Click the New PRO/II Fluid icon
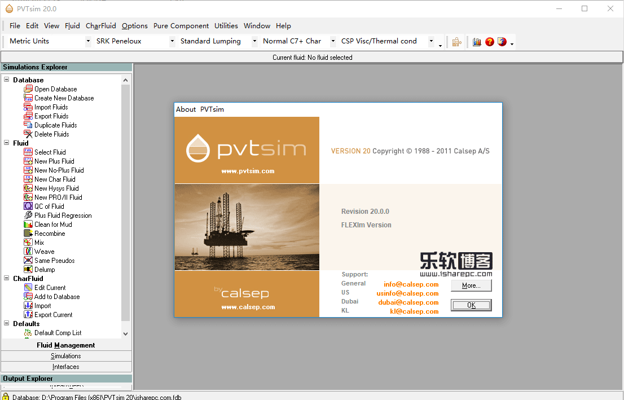The image size is (624, 400). pos(28,197)
